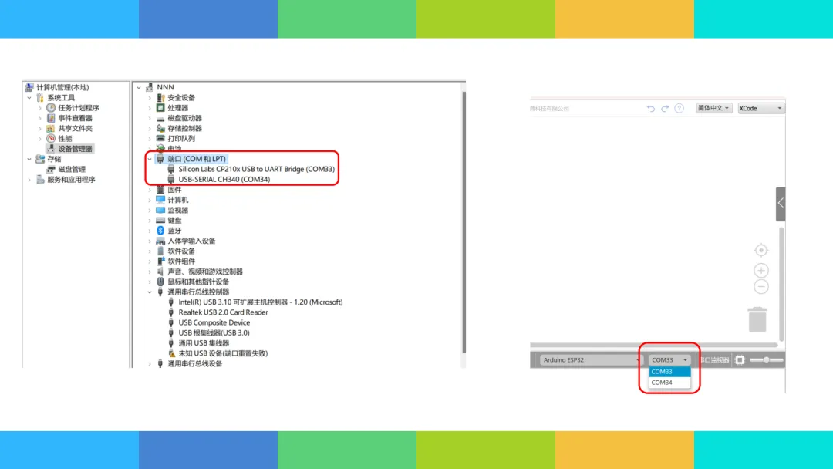Expand the 存储控制器 node

150,129
